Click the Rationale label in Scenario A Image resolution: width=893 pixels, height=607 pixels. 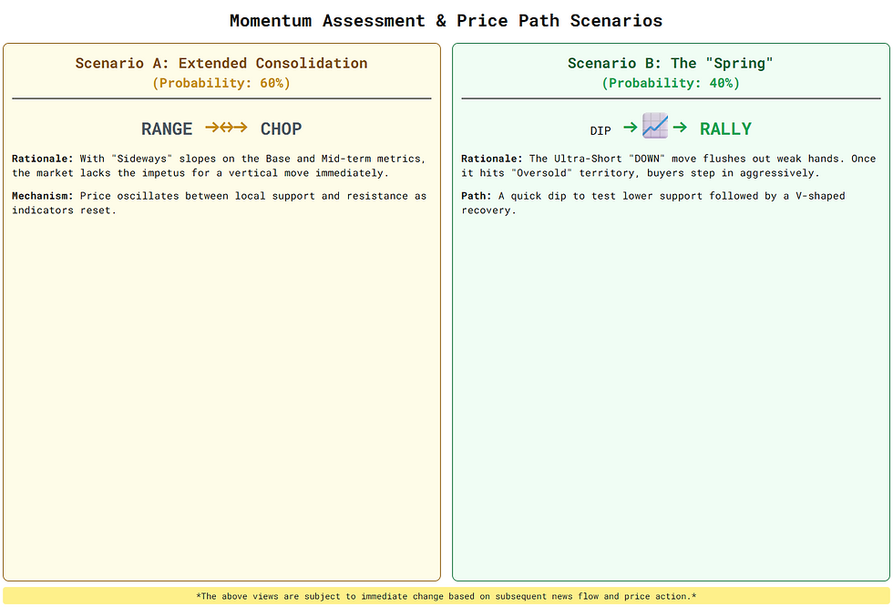point(43,159)
